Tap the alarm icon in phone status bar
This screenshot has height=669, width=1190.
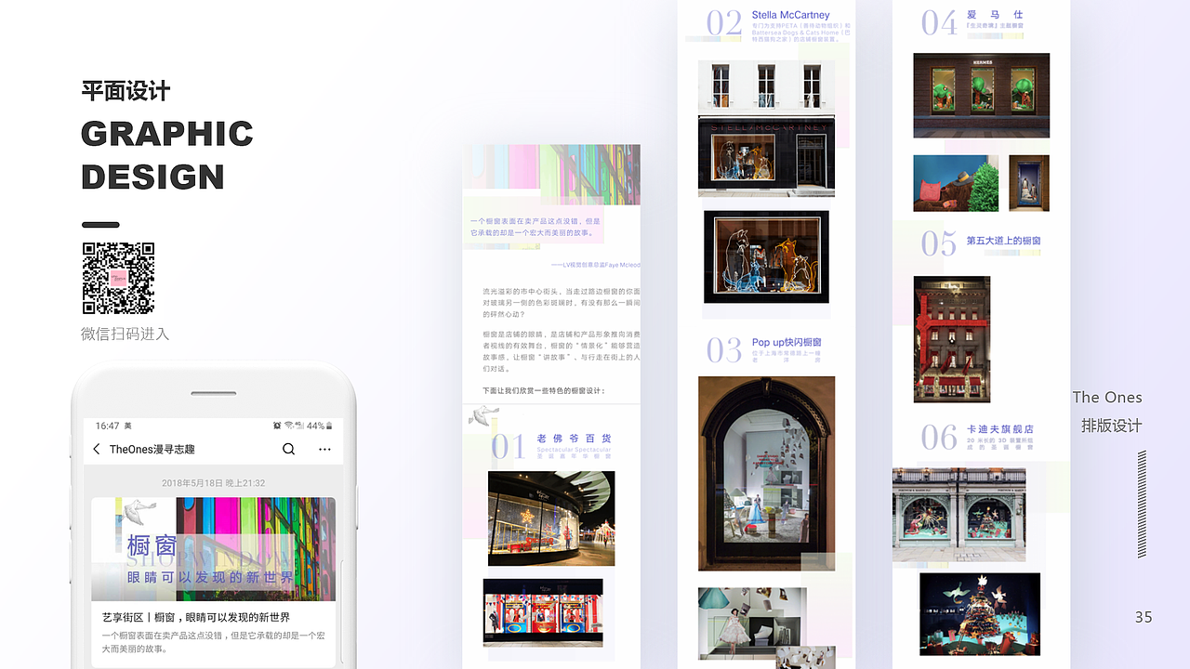[277, 426]
